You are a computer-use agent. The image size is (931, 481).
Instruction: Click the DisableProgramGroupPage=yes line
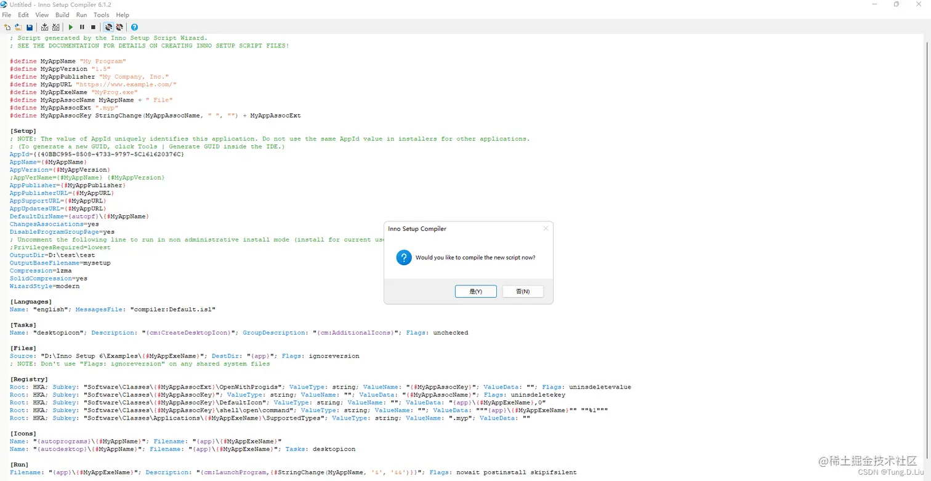62,232
